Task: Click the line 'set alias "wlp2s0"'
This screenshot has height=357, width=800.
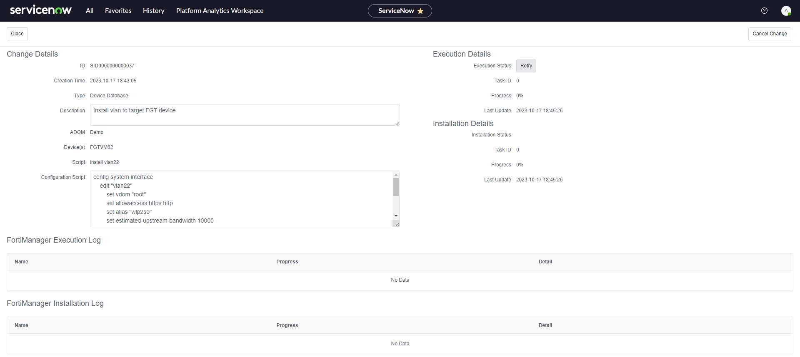Action: point(129,212)
